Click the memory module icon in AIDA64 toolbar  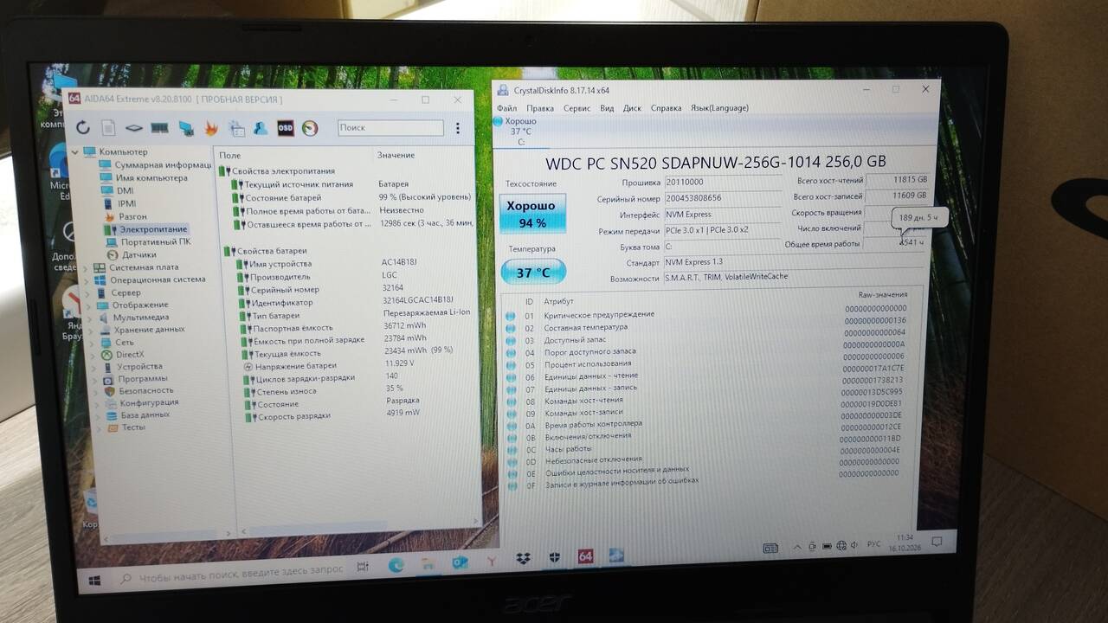159,128
